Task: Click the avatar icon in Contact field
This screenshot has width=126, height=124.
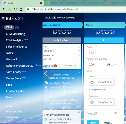Action: point(92,82)
